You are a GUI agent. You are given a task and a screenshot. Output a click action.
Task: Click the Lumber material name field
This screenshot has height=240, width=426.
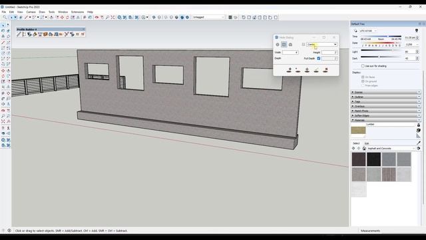(391, 125)
